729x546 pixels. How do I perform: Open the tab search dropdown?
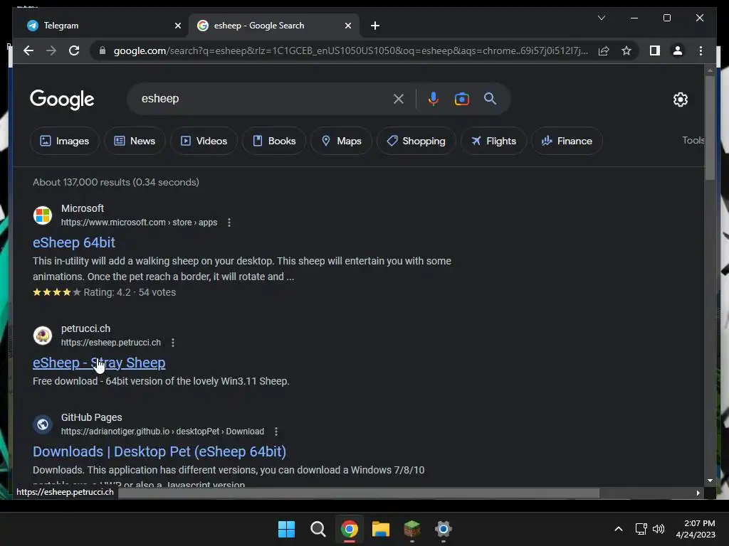(x=601, y=18)
